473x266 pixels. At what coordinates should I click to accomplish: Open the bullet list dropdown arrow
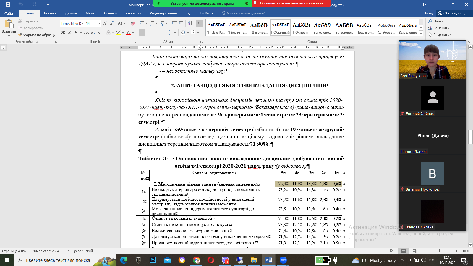click(x=147, y=23)
